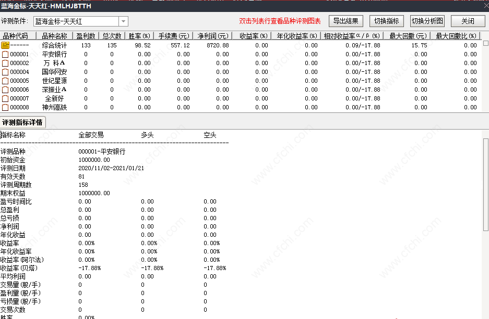489x319 pixels.
Task: Select the 深振业A row name
Action: tap(55, 90)
